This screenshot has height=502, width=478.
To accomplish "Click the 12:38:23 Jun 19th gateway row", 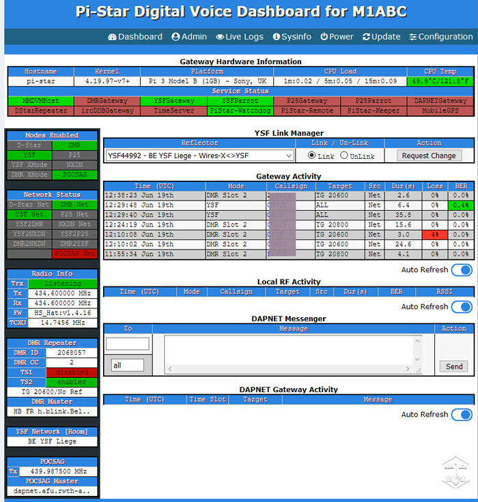I will tap(289, 195).
